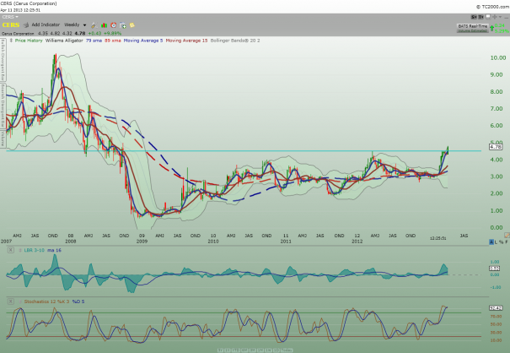The height and width of the screenshot is (353, 510).
Task: Open the 89 xma plot label
Action: click(x=113, y=41)
